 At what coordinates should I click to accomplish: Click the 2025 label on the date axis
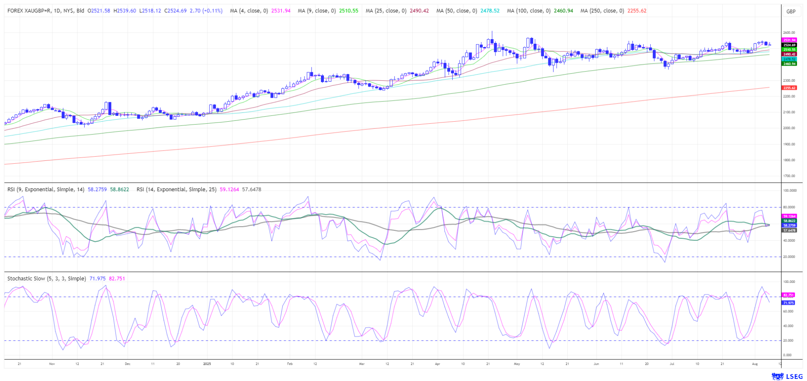[207, 363]
